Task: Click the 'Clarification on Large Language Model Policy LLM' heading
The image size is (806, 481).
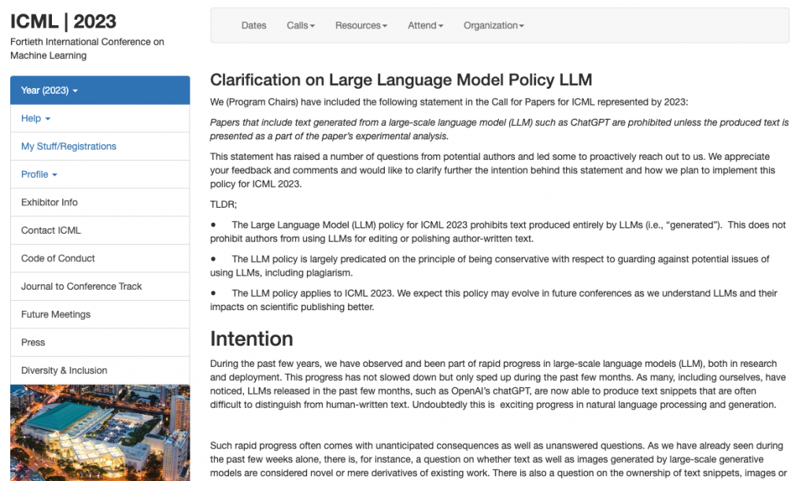Action: click(401, 80)
